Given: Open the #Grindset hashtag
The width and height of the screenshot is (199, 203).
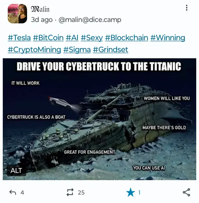Looking at the screenshot, I should pos(111,50).
